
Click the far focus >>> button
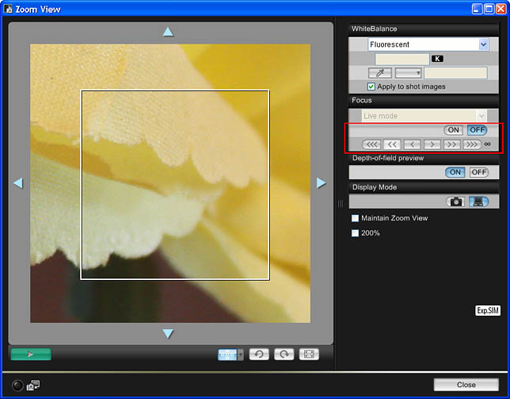tap(472, 144)
